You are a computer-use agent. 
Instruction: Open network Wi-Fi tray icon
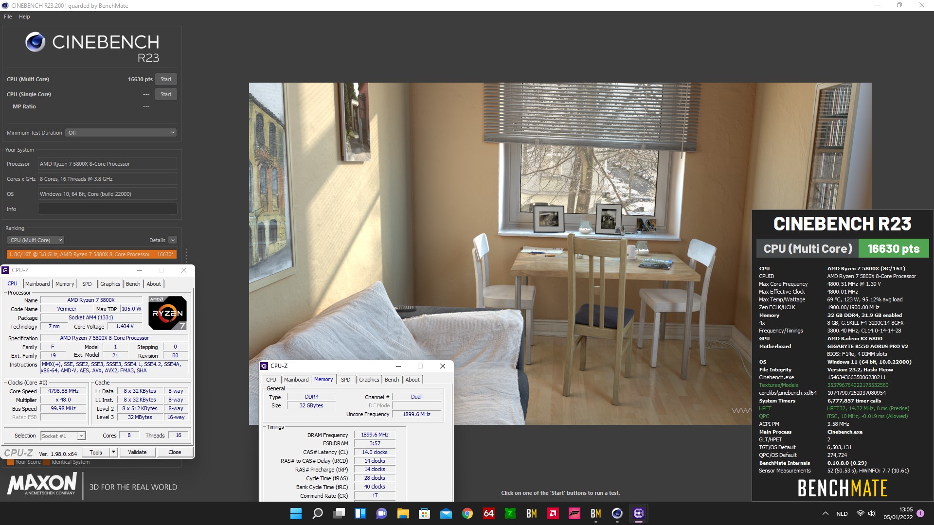pos(860,513)
